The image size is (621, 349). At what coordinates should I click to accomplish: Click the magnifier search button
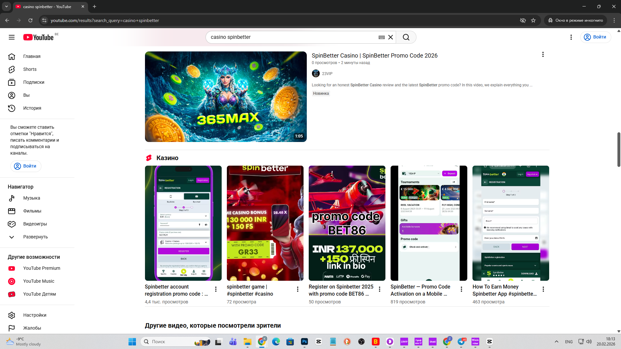tap(406, 37)
